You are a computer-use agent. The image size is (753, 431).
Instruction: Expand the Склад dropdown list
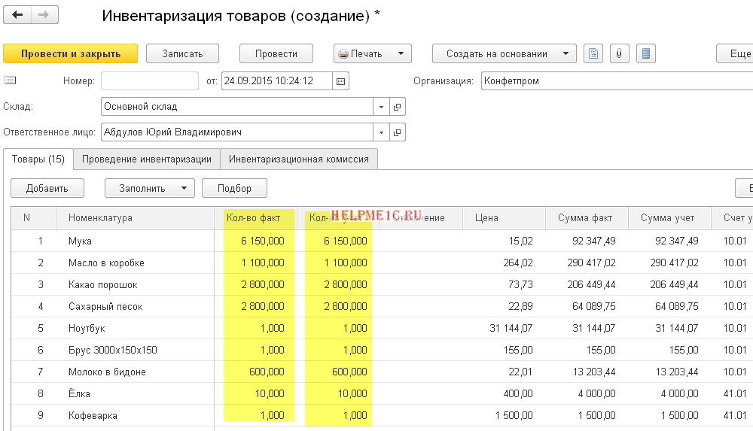381,106
